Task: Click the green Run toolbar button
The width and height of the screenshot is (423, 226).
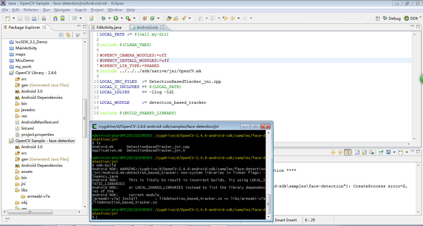Action: 116,18
